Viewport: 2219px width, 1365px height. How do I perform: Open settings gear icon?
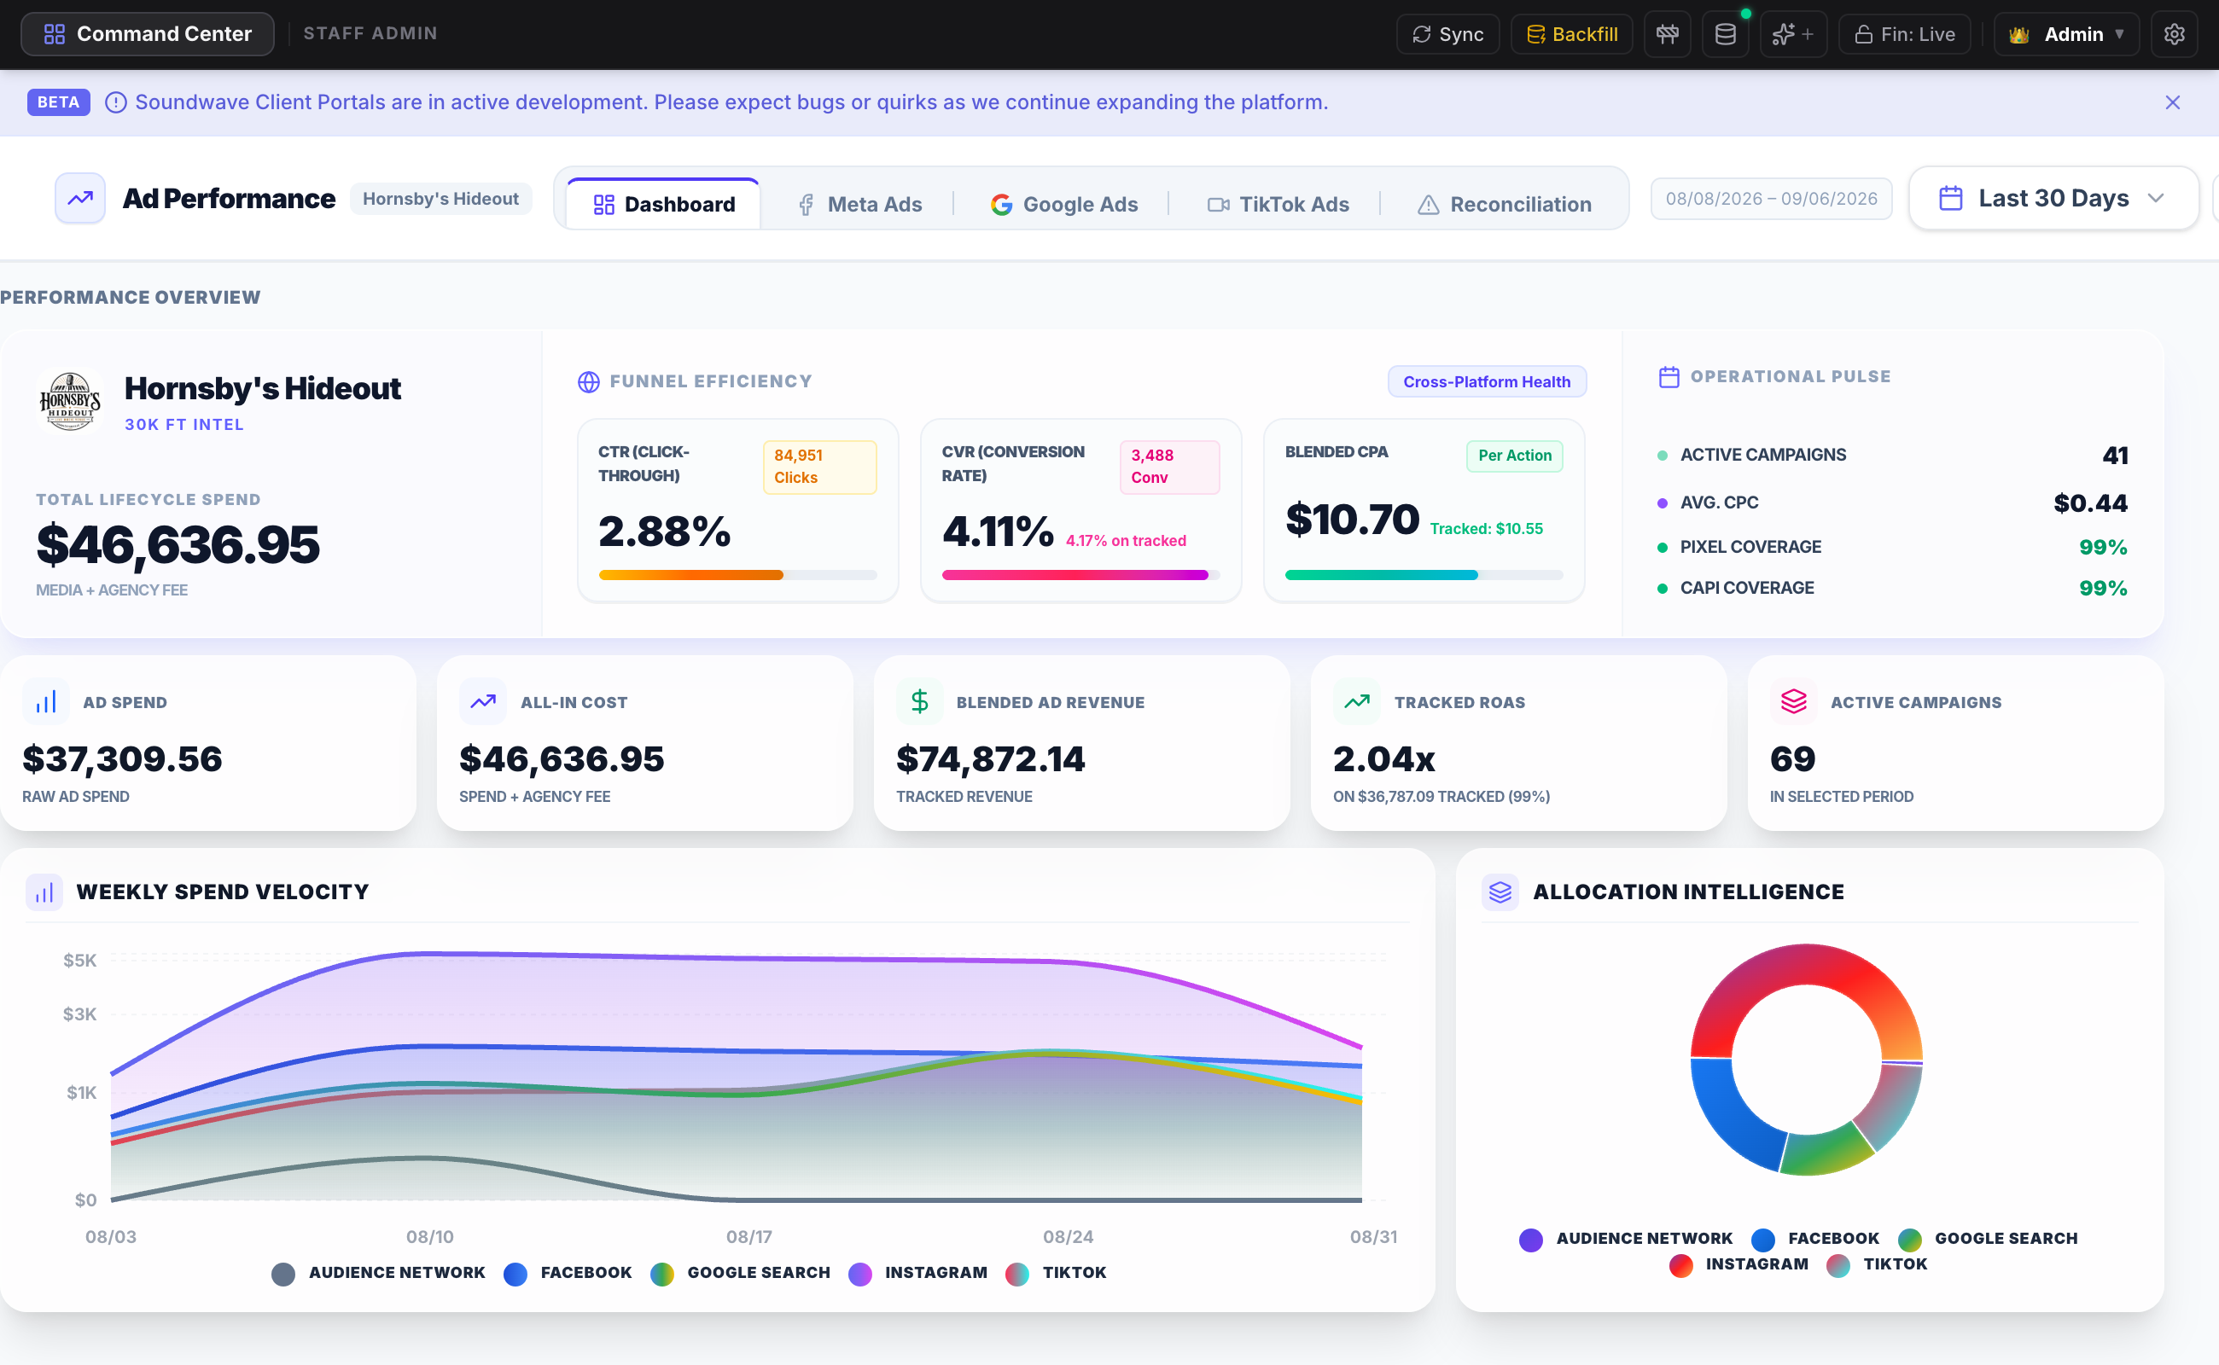click(2174, 34)
